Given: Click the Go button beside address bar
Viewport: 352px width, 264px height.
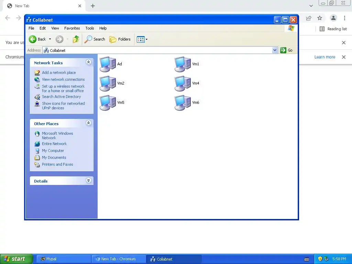Looking at the screenshot, I should click(286, 50).
